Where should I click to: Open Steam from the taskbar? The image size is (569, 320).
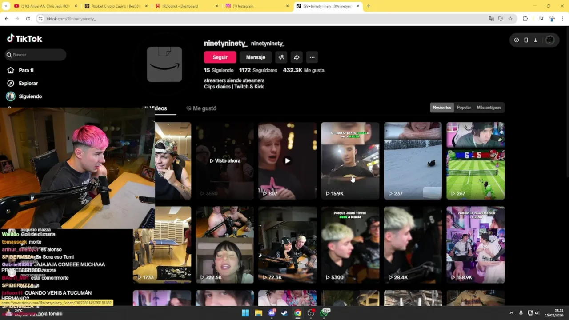284,313
